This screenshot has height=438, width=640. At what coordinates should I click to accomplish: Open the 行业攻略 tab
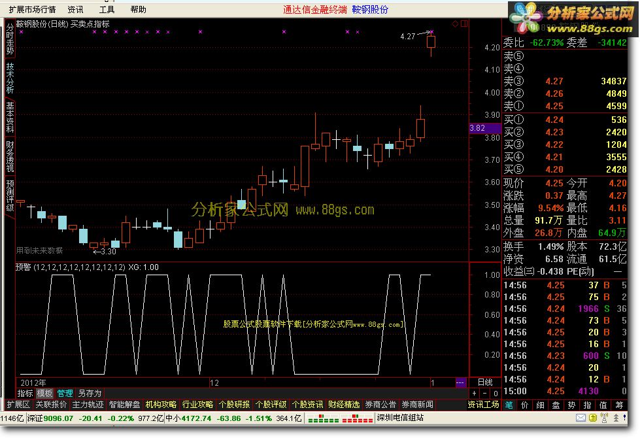[x=197, y=405]
